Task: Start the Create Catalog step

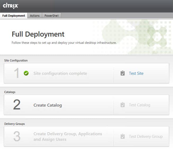Action: (48, 105)
